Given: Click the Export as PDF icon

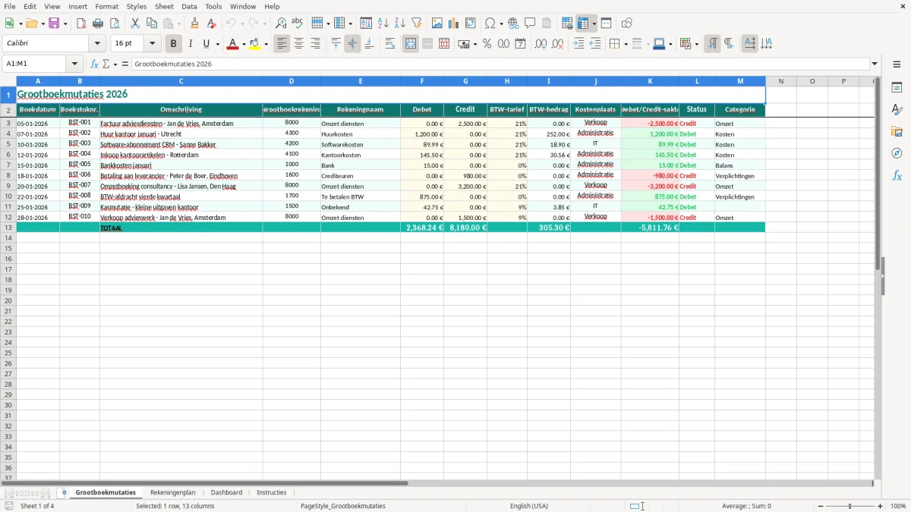Looking at the screenshot, I should coord(81,24).
